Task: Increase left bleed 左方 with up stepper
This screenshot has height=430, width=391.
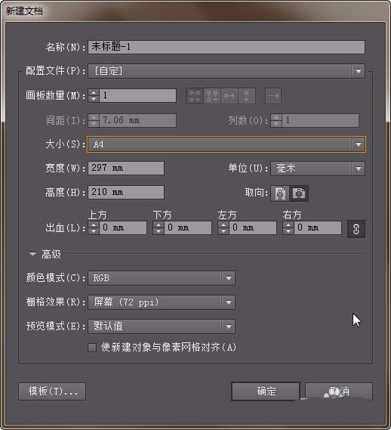Action: click(223, 225)
